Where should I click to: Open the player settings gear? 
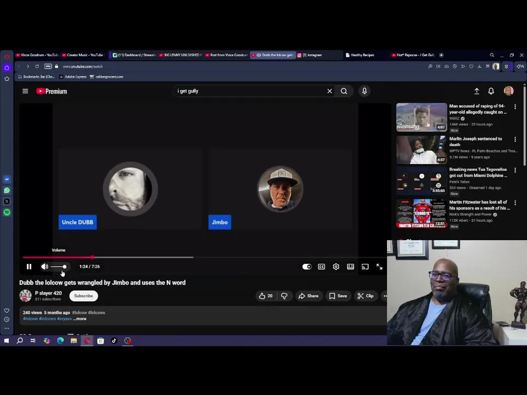[336, 267]
